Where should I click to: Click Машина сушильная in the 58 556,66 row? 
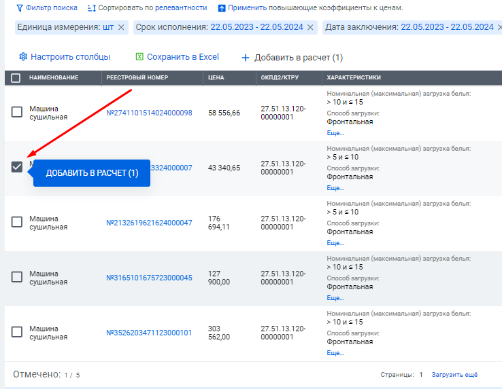point(48,113)
